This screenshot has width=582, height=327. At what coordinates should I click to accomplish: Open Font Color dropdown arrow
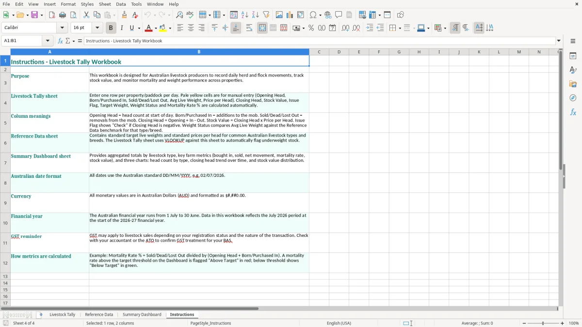[x=156, y=28]
